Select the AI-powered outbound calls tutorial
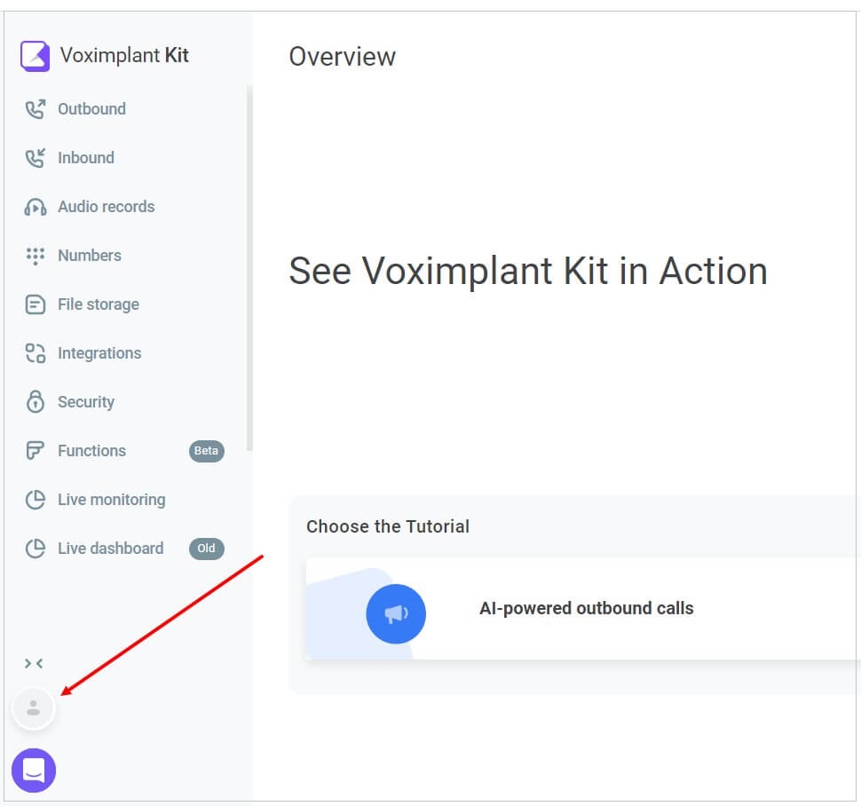The width and height of the screenshot is (861, 806). pyautogui.click(x=583, y=608)
